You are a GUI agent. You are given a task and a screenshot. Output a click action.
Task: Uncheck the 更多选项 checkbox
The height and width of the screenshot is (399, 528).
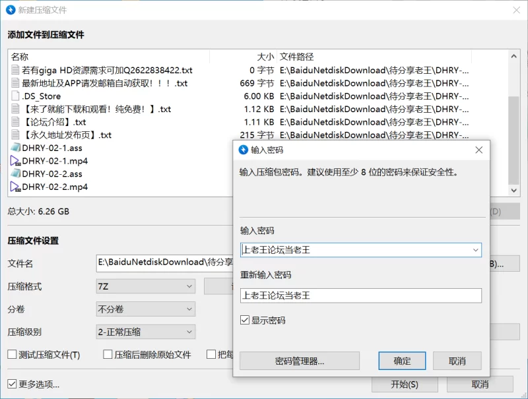[x=12, y=384]
